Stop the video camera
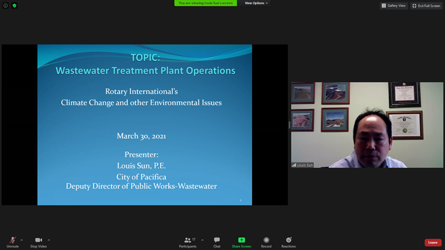 pyautogui.click(x=38, y=243)
